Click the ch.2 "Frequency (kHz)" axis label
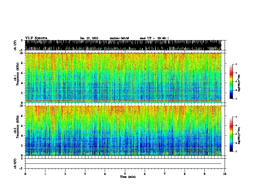 coord(18,127)
